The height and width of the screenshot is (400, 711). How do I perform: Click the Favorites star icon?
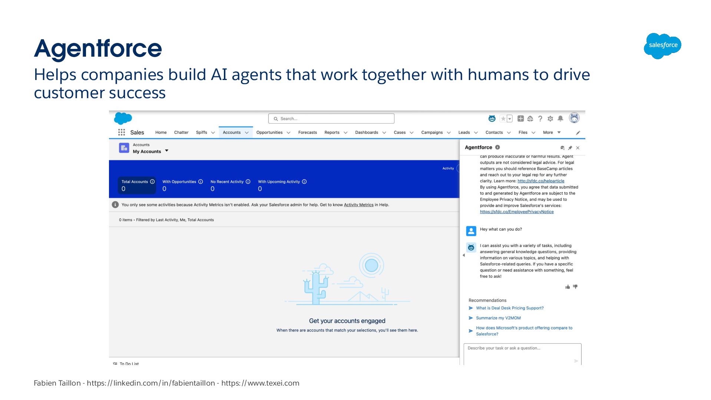(503, 119)
